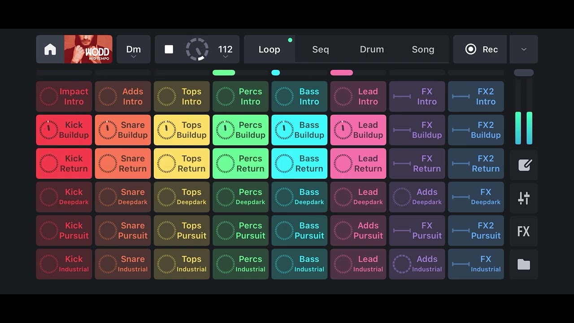The image size is (574, 323).
Task: Play the Tops Deepdark pad
Action: pyautogui.click(x=182, y=197)
